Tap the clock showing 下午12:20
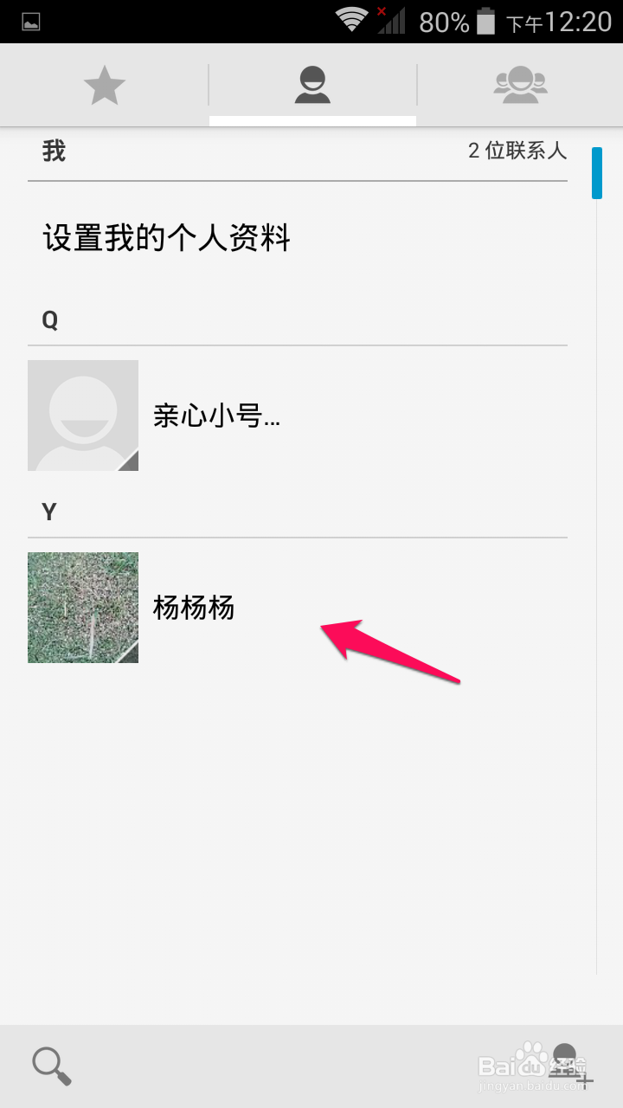623x1108 pixels. coord(559,22)
